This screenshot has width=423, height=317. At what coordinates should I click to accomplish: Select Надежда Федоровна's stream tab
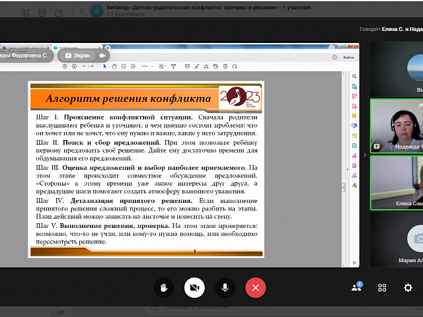(25, 56)
